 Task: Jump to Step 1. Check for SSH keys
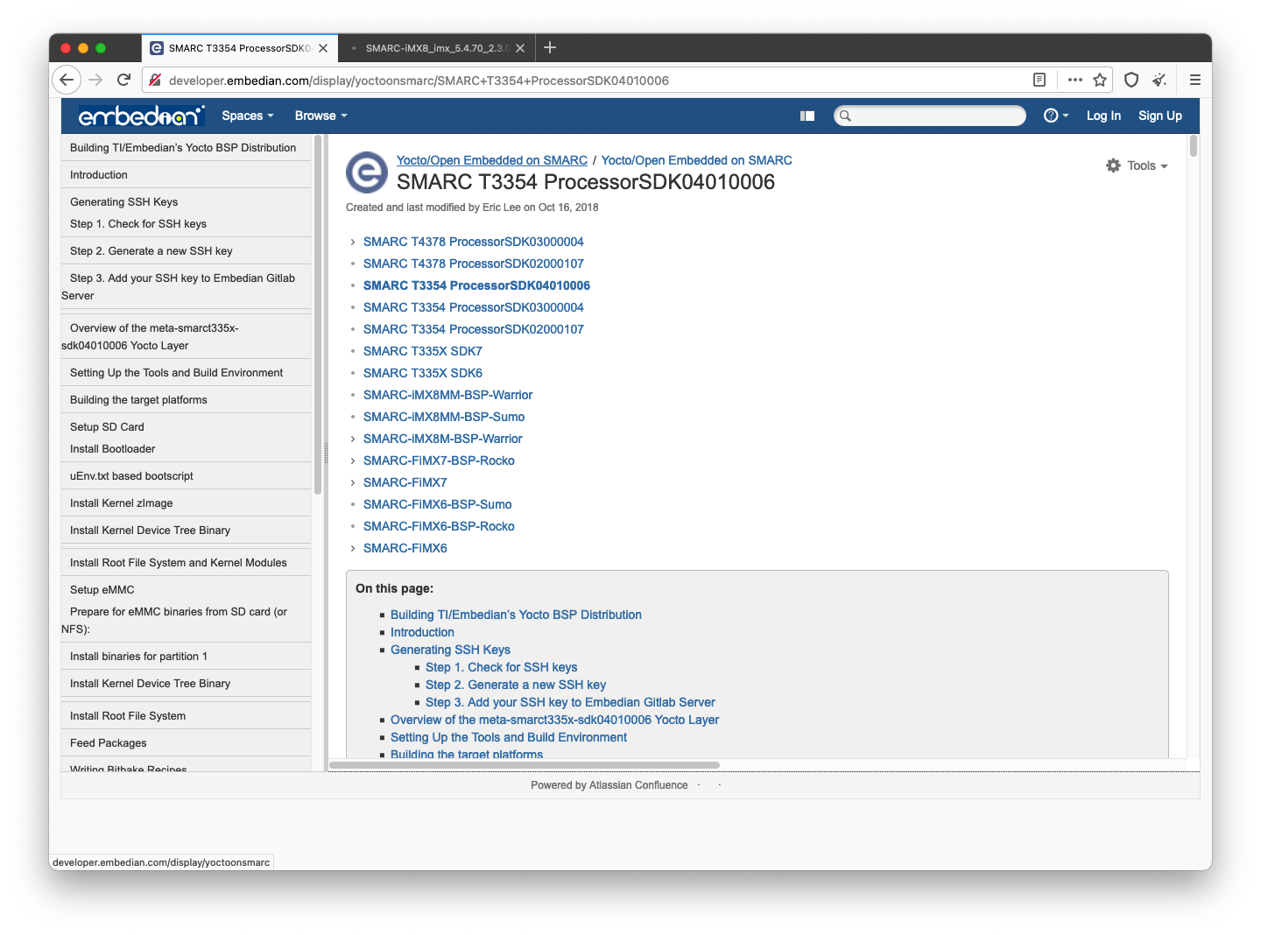coord(501,667)
